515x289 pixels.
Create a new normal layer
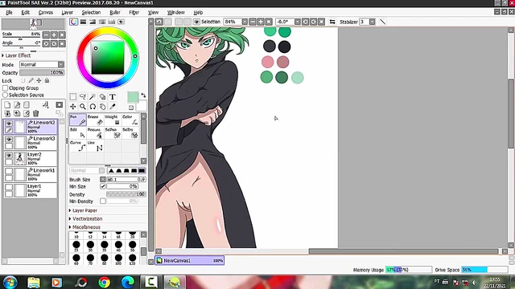pyautogui.click(x=7, y=105)
